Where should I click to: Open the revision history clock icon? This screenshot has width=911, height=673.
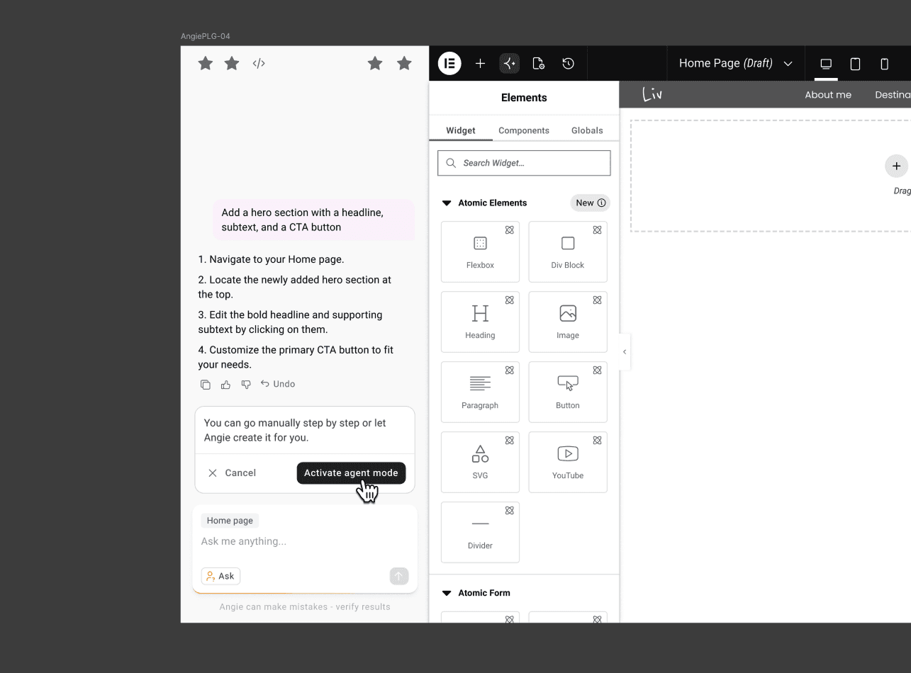click(x=568, y=63)
